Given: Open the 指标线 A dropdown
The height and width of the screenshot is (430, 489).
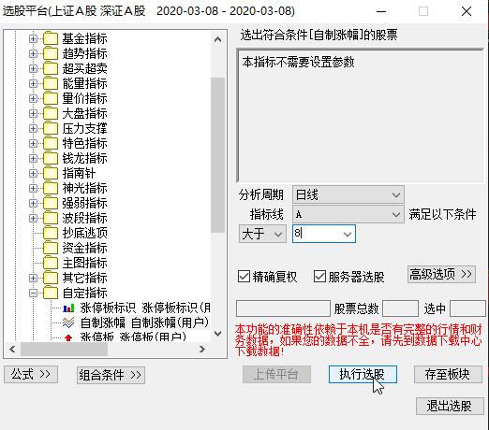Looking at the screenshot, I should tap(348, 214).
